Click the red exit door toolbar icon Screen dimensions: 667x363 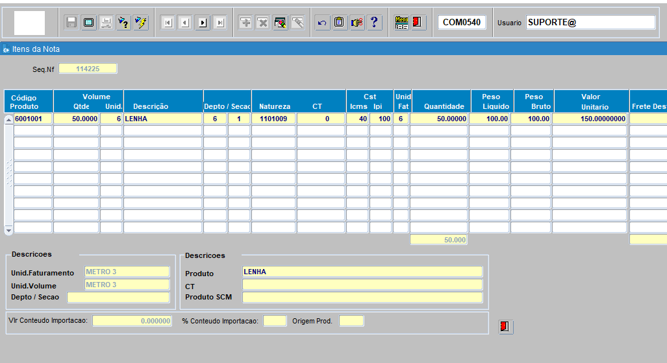click(x=418, y=23)
